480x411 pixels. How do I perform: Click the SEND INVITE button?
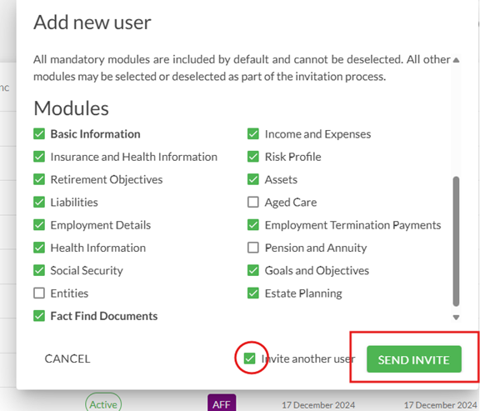point(414,359)
